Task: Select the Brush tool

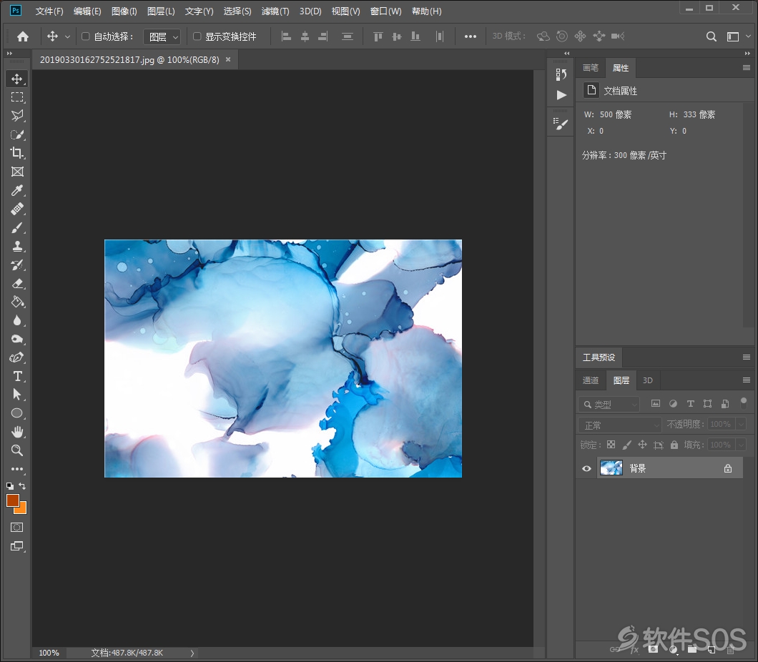Action: (x=17, y=227)
